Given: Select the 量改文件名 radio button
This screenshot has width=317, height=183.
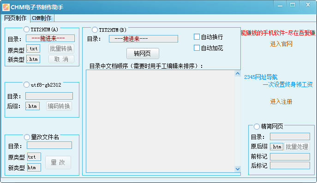Looking at the screenshot, I should tap(27, 137).
